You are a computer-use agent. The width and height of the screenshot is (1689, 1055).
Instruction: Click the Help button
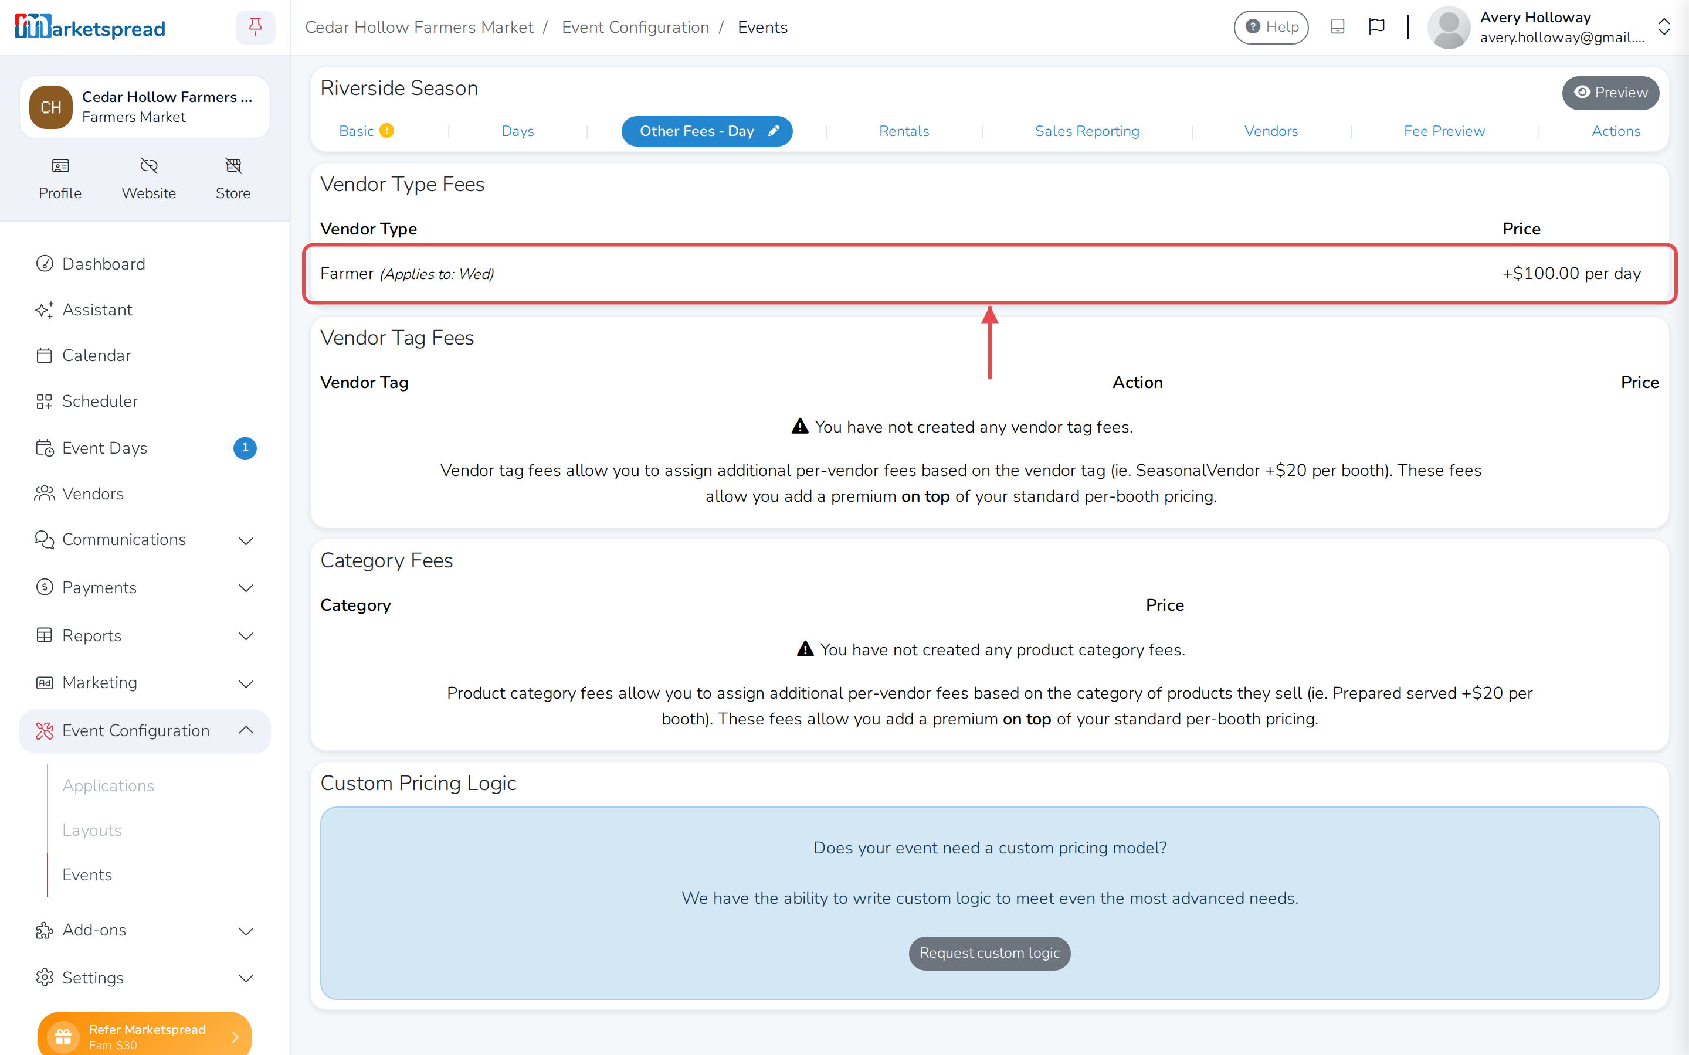(x=1271, y=27)
